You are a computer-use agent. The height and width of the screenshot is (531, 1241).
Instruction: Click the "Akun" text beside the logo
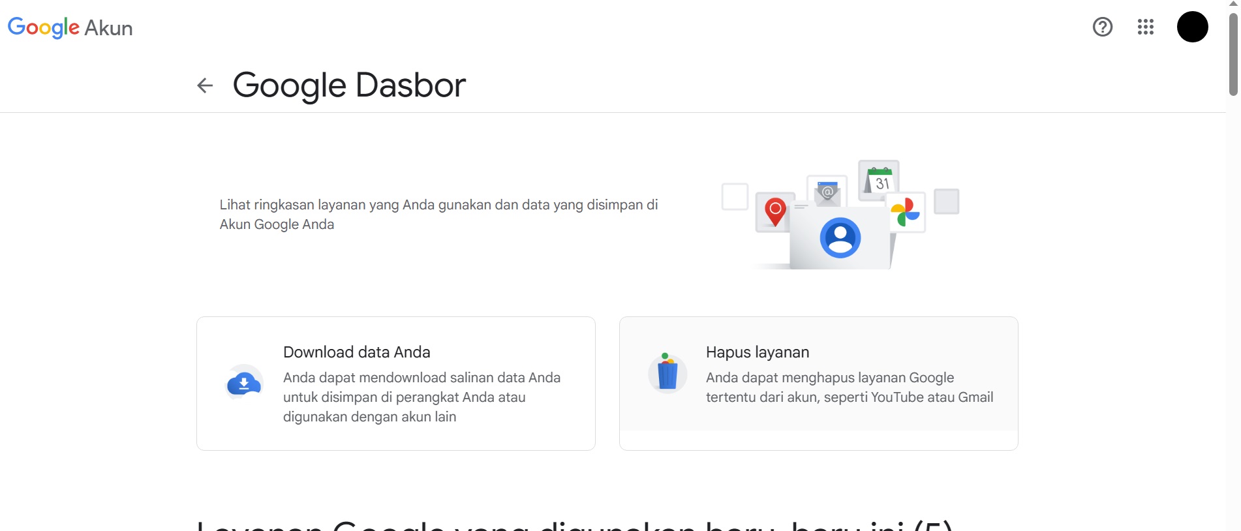tap(108, 28)
